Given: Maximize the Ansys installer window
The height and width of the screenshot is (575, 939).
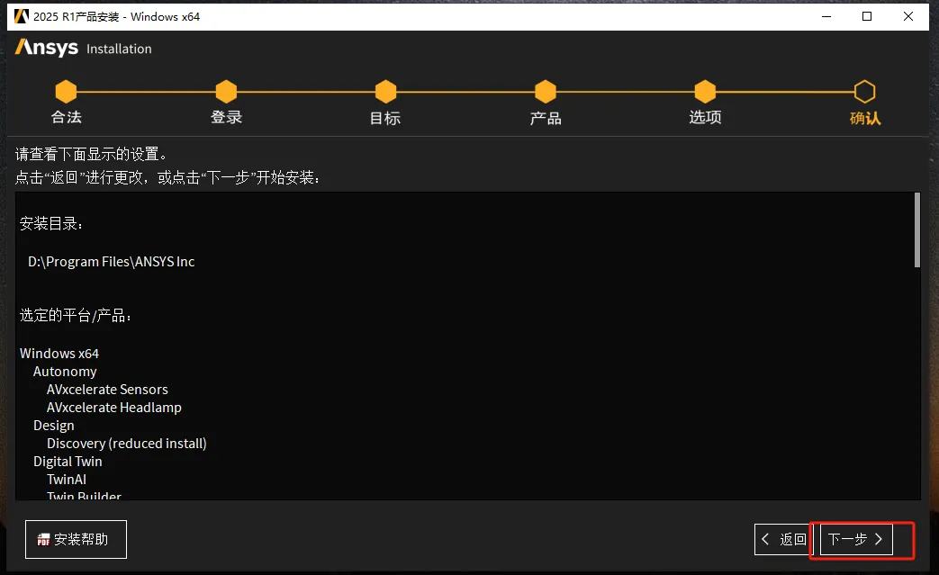Looking at the screenshot, I should coord(867,16).
